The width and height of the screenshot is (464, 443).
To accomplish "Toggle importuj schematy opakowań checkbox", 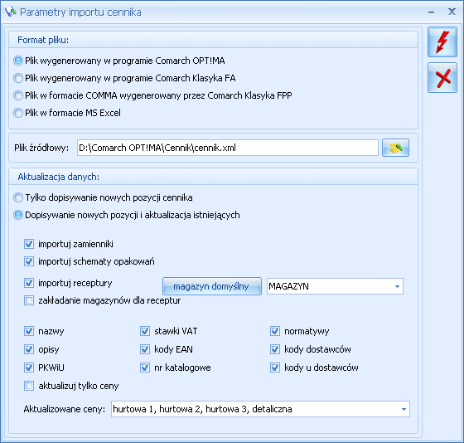I will (29, 261).
